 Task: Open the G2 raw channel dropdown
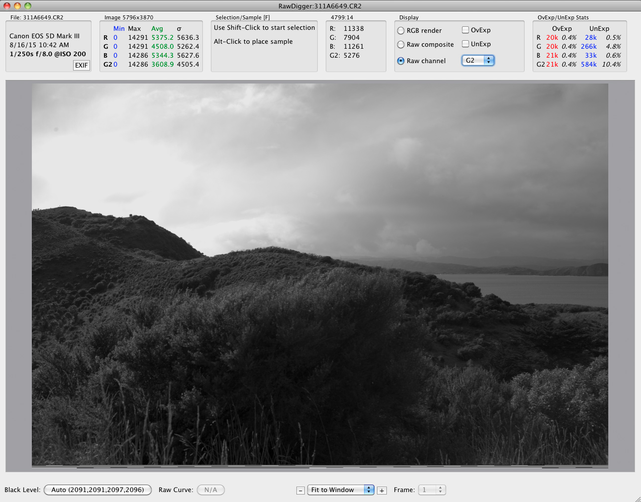[477, 60]
